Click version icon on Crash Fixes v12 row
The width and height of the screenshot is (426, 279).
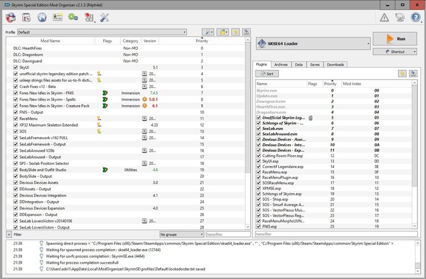144,87
